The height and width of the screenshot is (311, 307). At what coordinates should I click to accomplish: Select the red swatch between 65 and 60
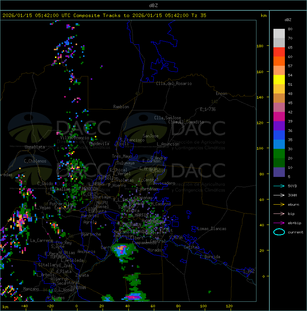click(x=279, y=52)
